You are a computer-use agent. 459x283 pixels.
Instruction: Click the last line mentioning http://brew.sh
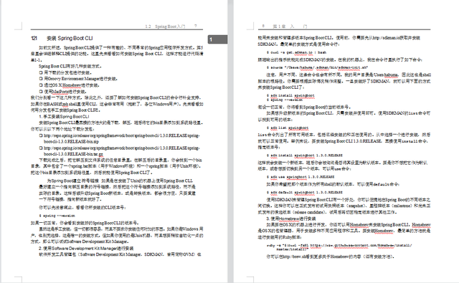[330, 256]
